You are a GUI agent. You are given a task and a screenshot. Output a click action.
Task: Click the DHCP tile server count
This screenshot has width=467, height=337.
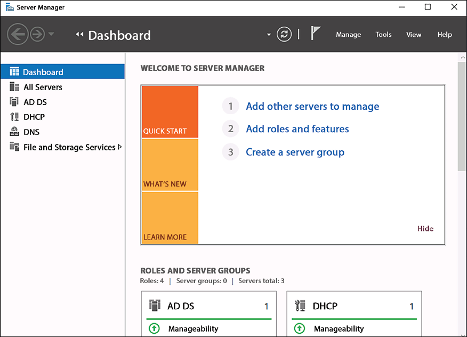point(412,306)
